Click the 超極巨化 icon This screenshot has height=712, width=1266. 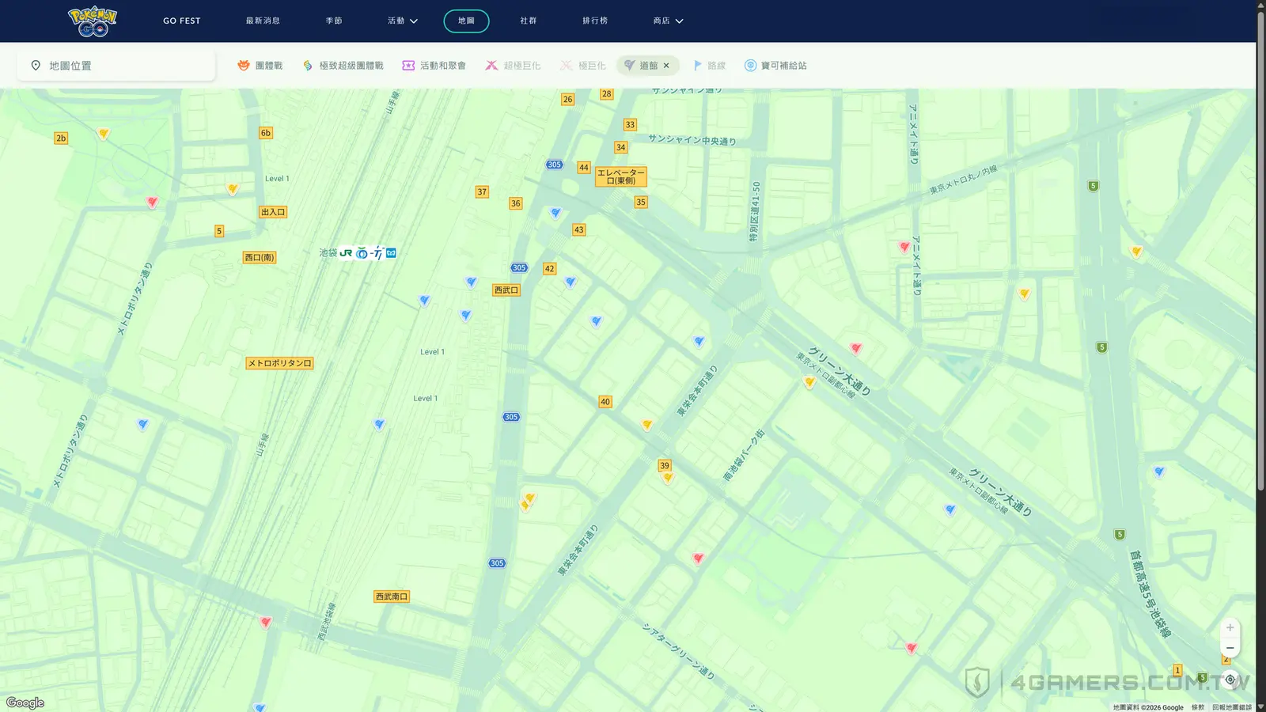[x=491, y=66]
